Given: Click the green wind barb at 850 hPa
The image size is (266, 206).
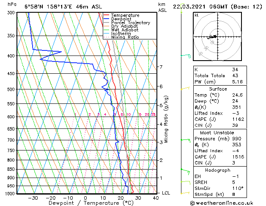Looking at the screenshot, I should (x=185, y=172).
